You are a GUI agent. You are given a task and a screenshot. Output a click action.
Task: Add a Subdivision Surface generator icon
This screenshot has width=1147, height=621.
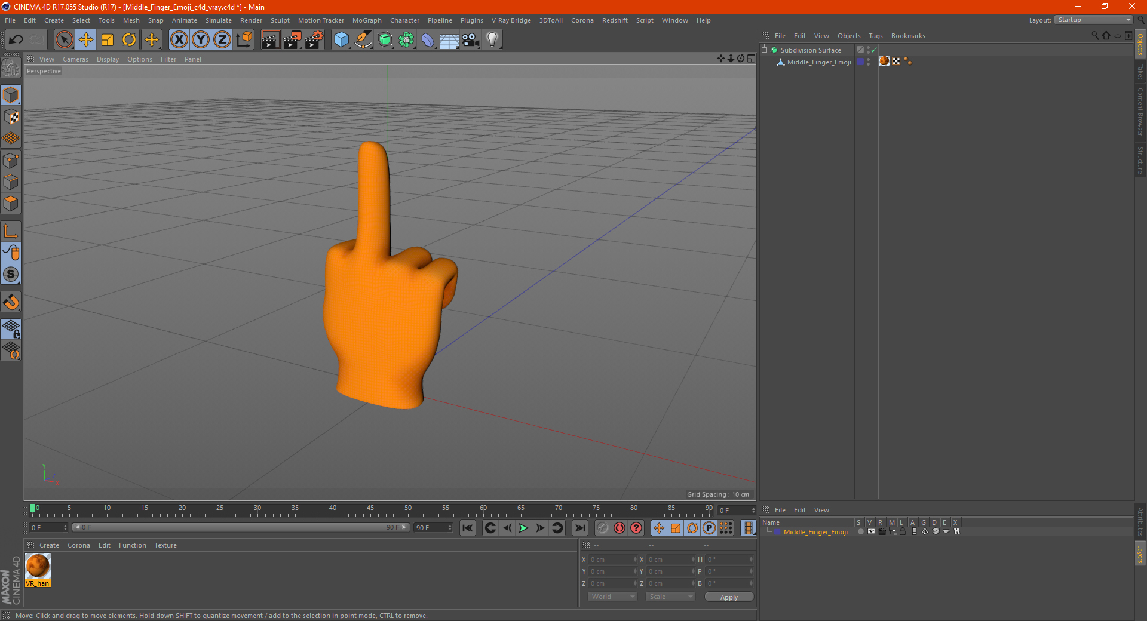coord(385,40)
